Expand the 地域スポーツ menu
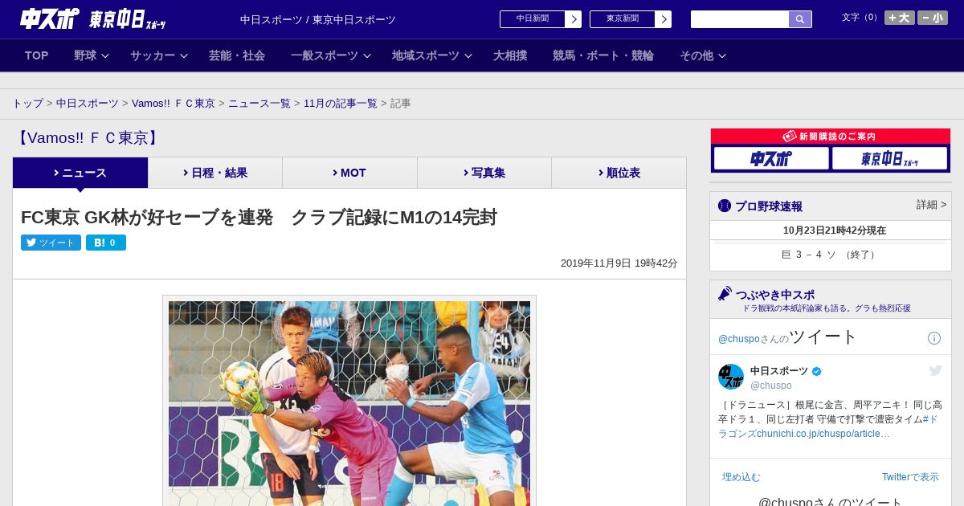This screenshot has width=964, height=506. (432, 55)
